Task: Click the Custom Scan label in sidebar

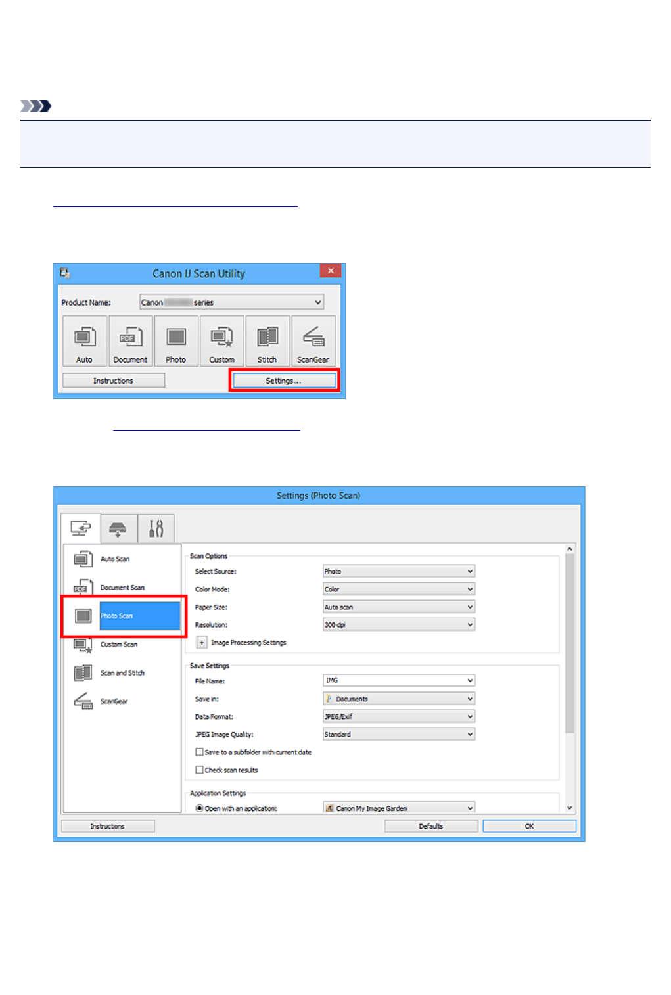Action: (119, 645)
